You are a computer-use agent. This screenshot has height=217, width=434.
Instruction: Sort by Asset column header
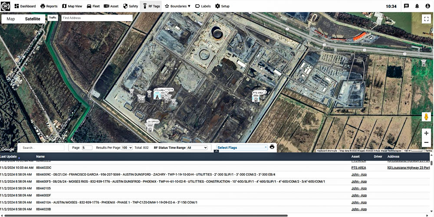pyautogui.click(x=355, y=157)
